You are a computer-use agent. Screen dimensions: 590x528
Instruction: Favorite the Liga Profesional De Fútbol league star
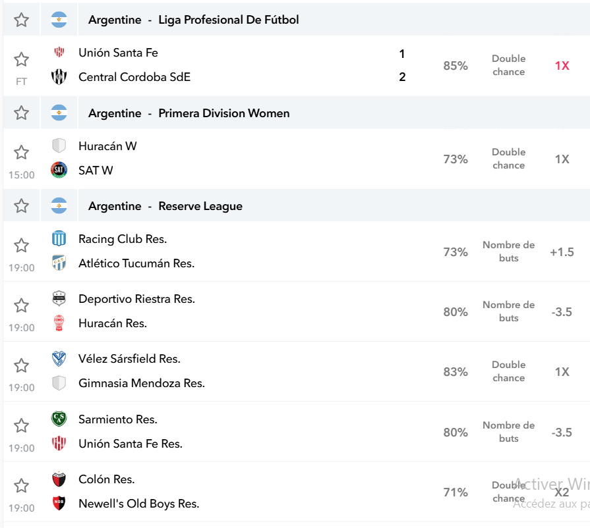[x=22, y=20]
